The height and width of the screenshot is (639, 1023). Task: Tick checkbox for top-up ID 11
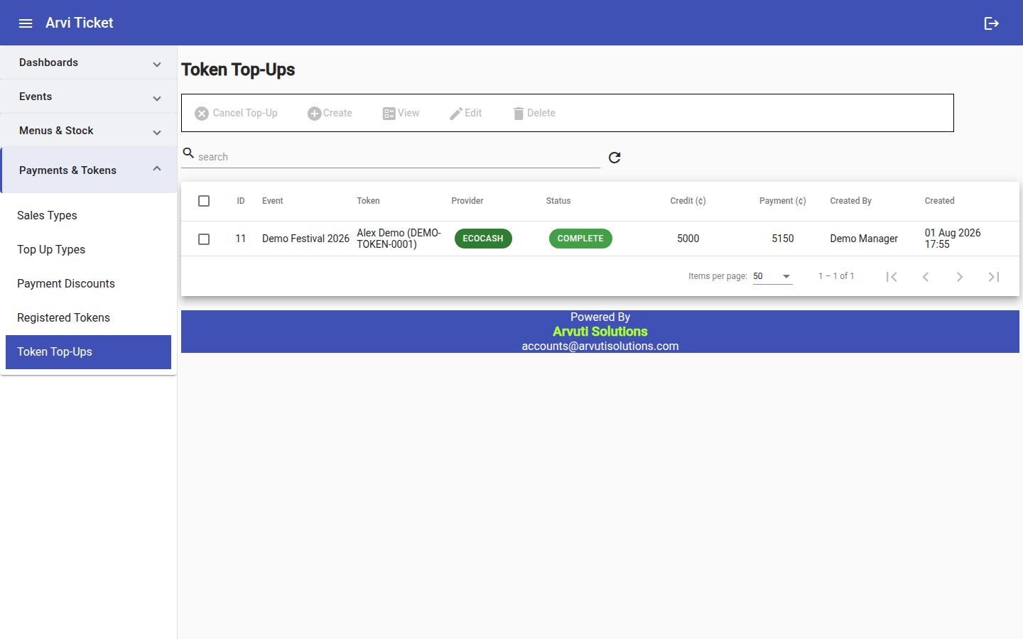point(204,239)
